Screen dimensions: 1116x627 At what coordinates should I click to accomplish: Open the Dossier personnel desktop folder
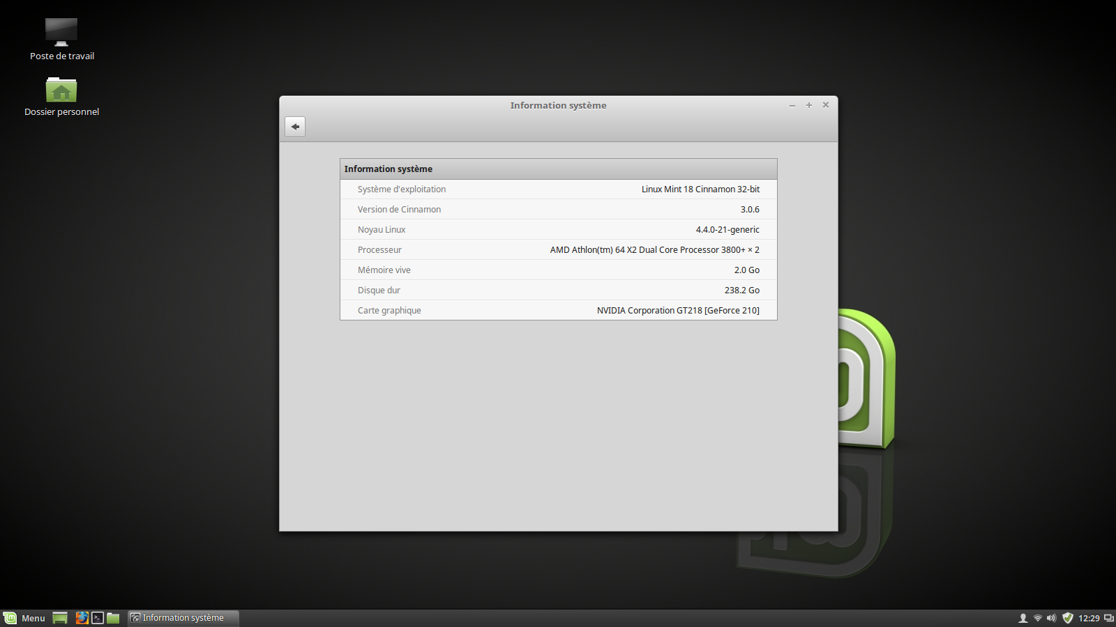coord(61,97)
